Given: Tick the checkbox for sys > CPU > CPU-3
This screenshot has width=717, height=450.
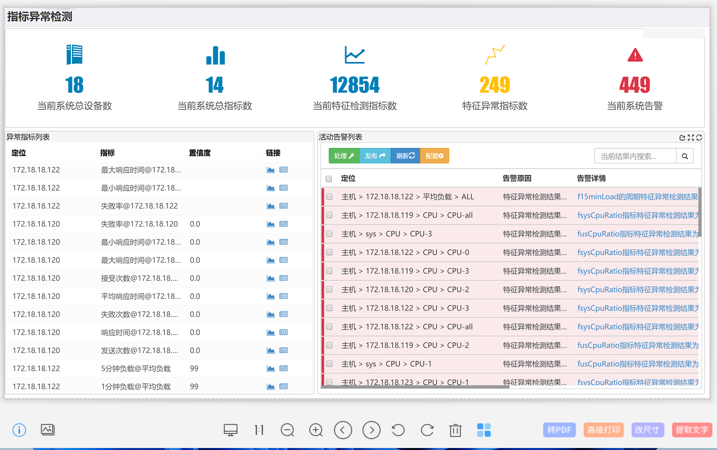Looking at the screenshot, I should [x=329, y=234].
